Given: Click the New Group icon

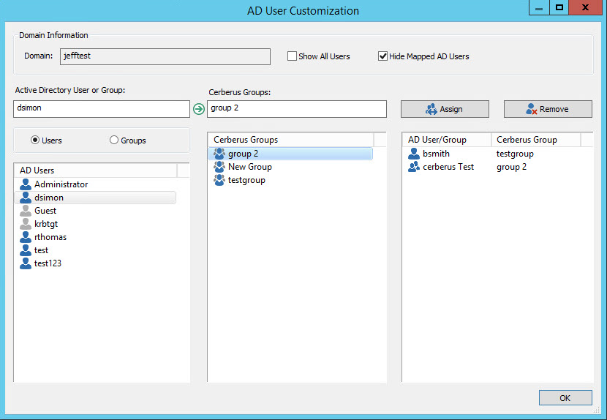Looking at the screenshot, I should [219, 167].
